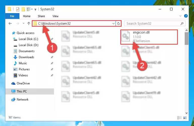Click the address bar path C:\Windows\System32
The height and width of the screenshot is (126, 194).
click(x=54, y=23)
